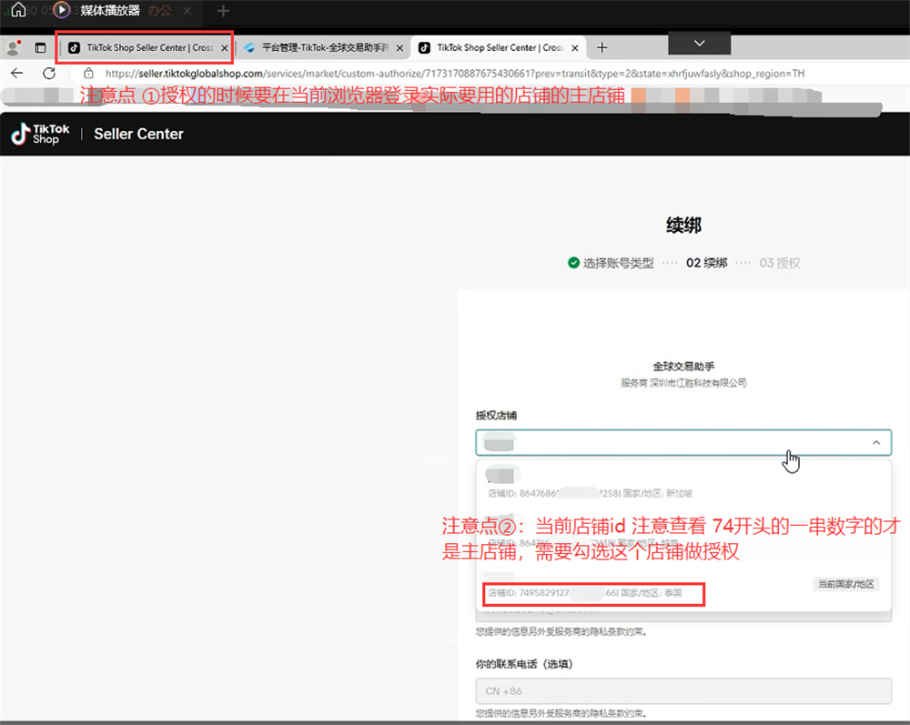Close the 办公 top-bar tab
The height and width of the screenshot is (725, 910).
tap(187, 10)
